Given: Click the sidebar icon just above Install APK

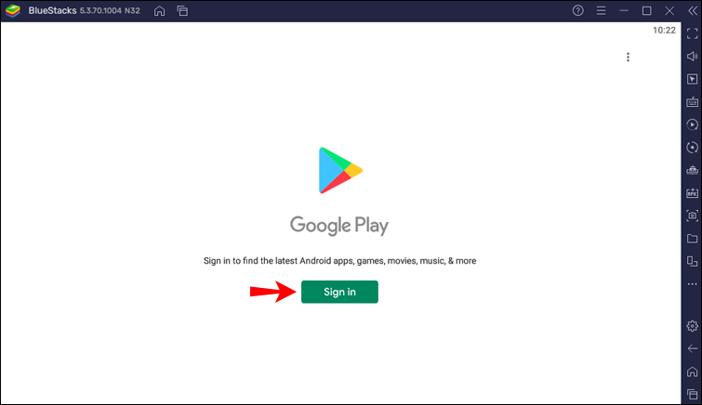Looking at the screenshot, I should tap(692, 170).
